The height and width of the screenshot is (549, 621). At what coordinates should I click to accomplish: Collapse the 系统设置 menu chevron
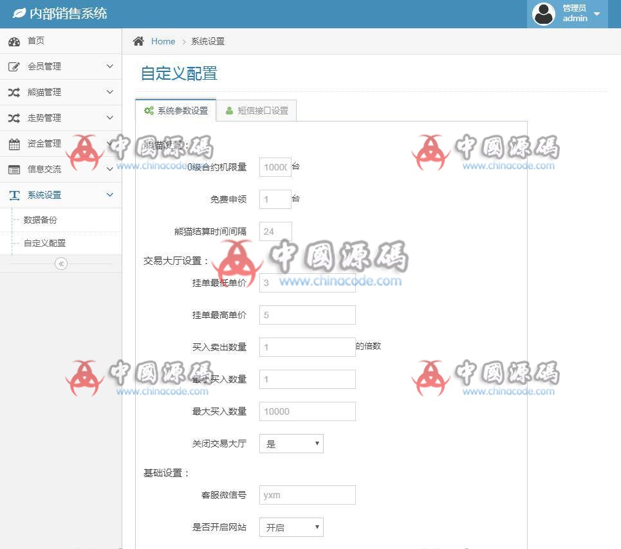tap(109, 195)
